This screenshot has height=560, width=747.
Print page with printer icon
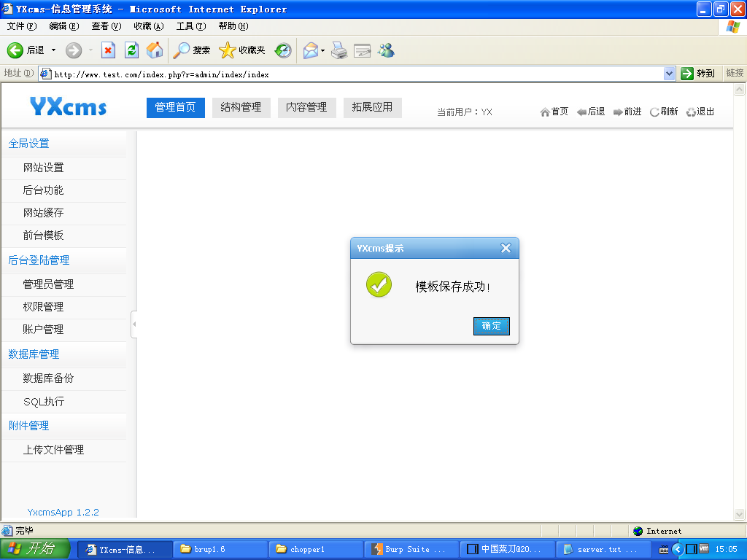[x=339, y=50]
